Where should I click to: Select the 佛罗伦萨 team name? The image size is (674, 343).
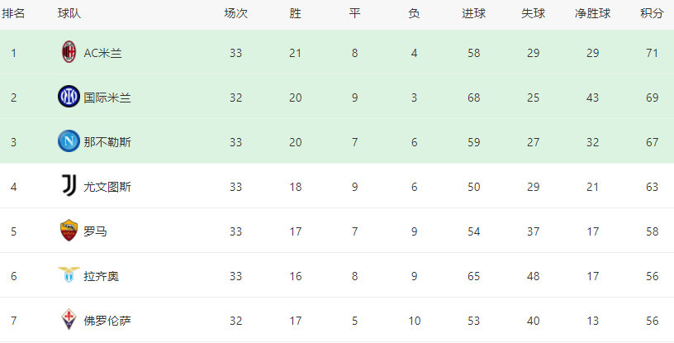coord(107,321)
